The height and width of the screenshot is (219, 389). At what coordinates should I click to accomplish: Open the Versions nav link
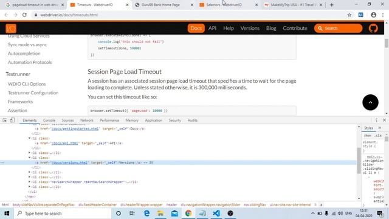tap(250, 29)
